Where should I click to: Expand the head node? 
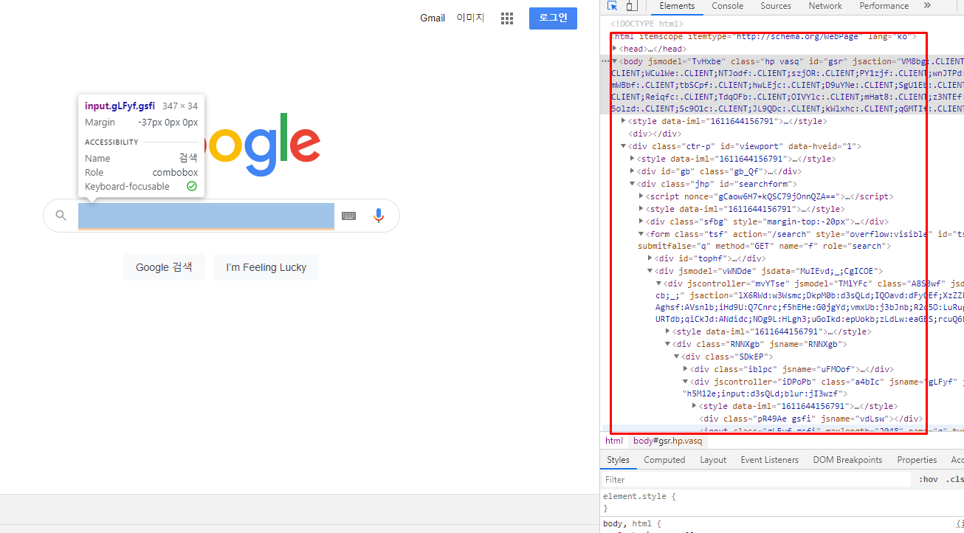click(615, 49)
